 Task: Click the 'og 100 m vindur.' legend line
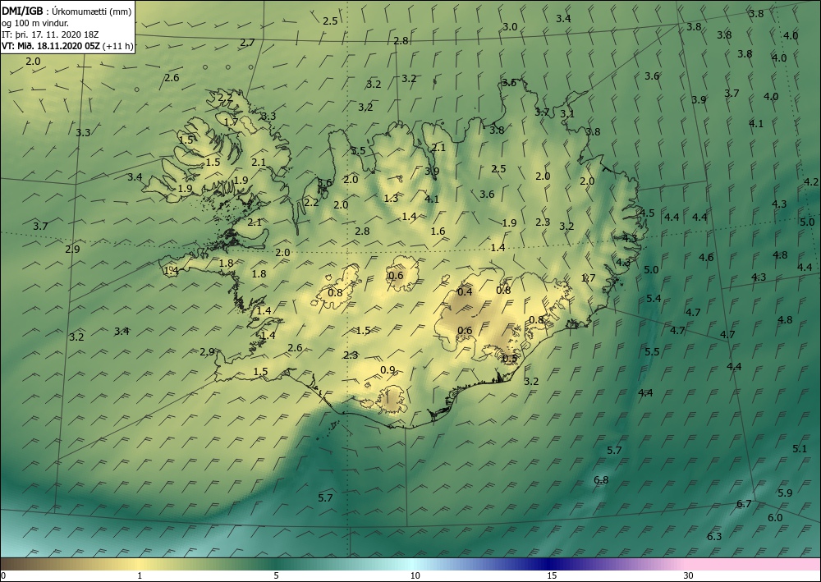pos(35,23)
